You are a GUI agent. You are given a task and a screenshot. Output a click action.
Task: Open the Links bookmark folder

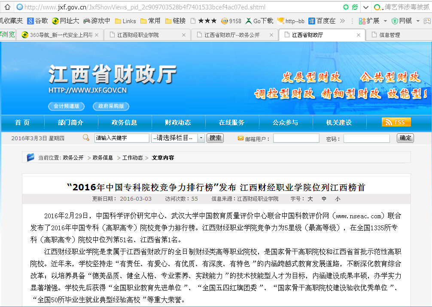pos(125,21)
